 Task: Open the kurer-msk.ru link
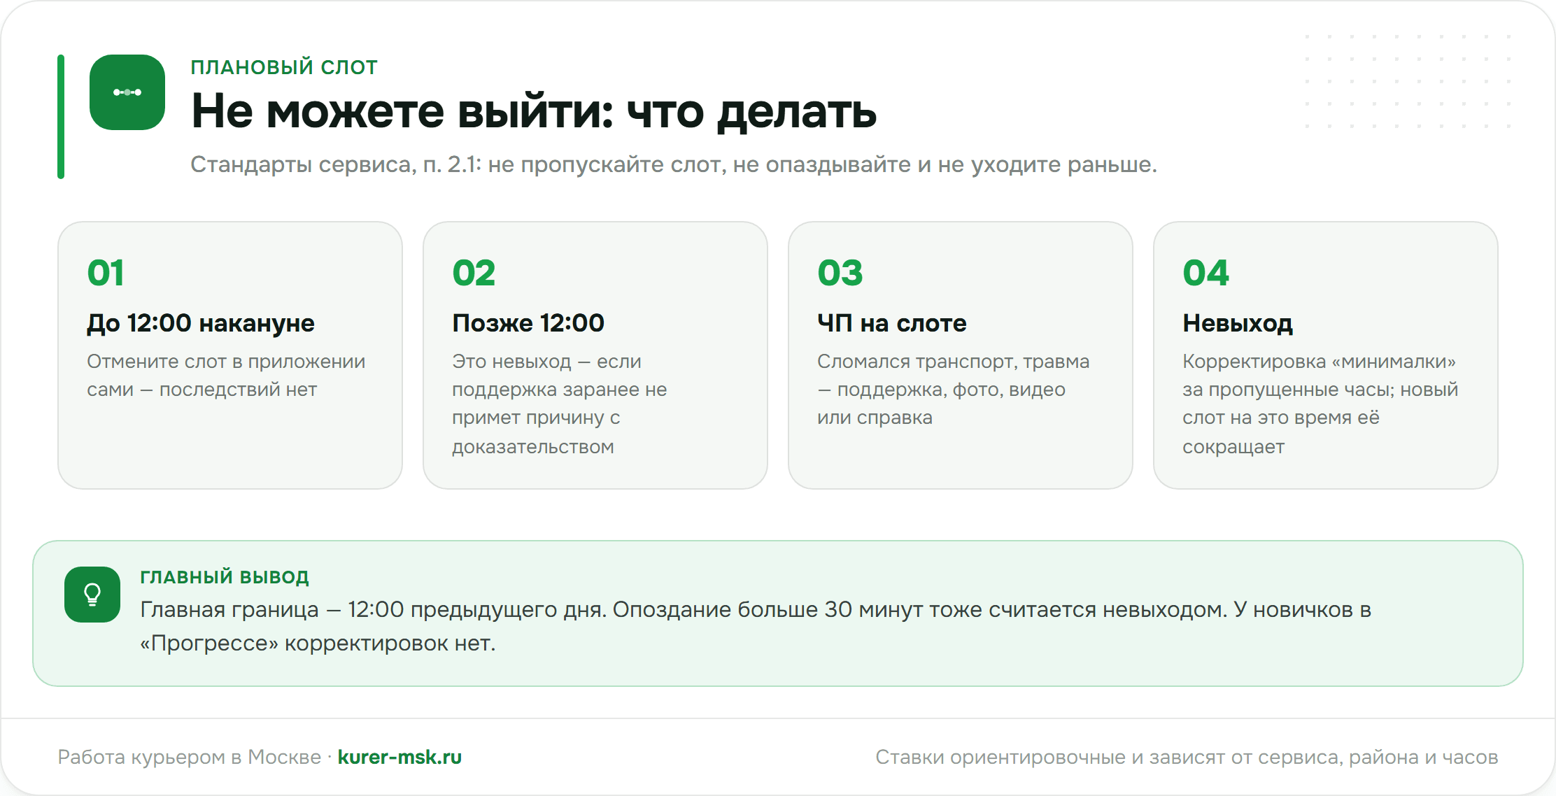click(x=399, y=757)
